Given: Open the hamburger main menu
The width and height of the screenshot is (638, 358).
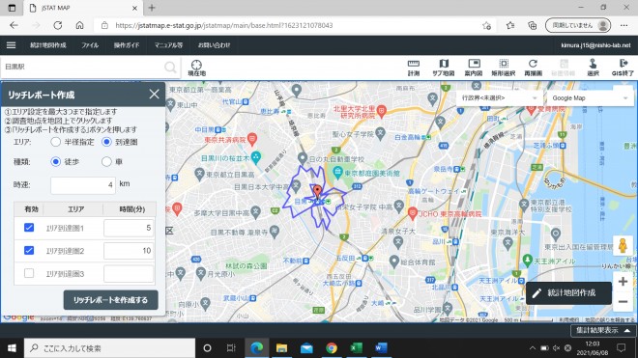Looking at the screenshot, I should (11, 45).
